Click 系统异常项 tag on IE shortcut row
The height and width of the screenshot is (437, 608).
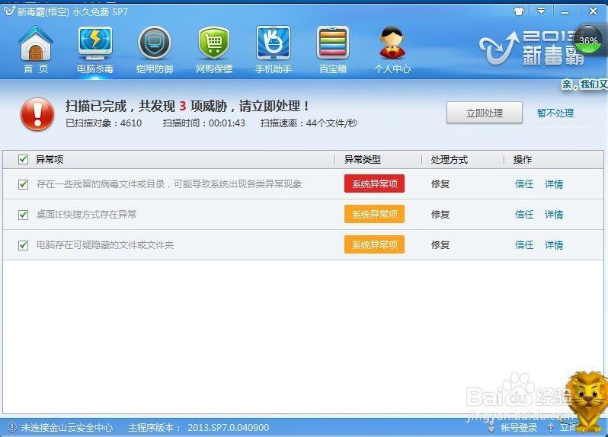(x=374, y=214)
